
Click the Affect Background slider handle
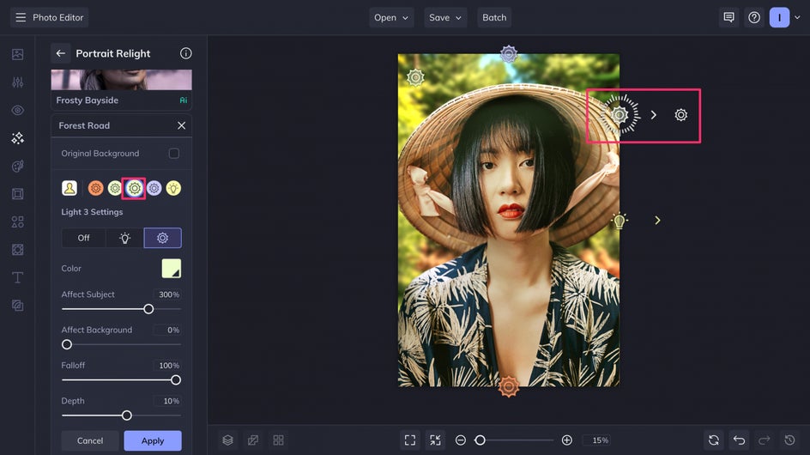(x=67, y=344)
